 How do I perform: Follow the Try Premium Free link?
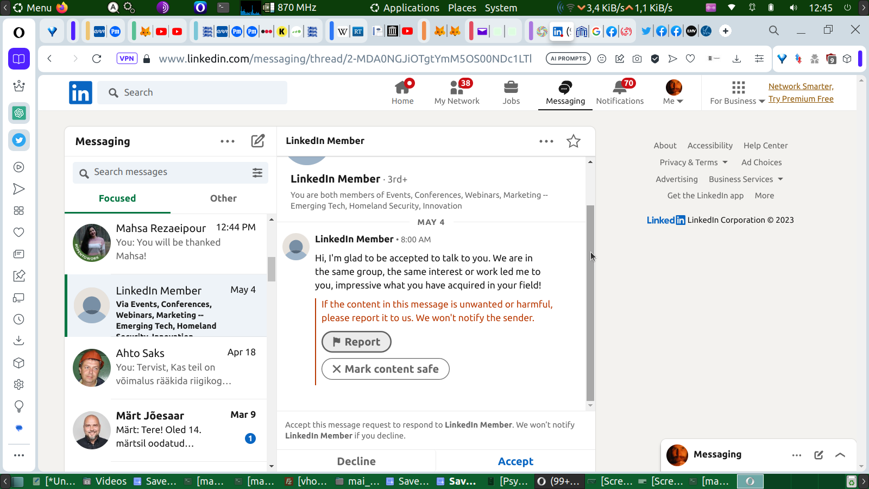point(801,99)
